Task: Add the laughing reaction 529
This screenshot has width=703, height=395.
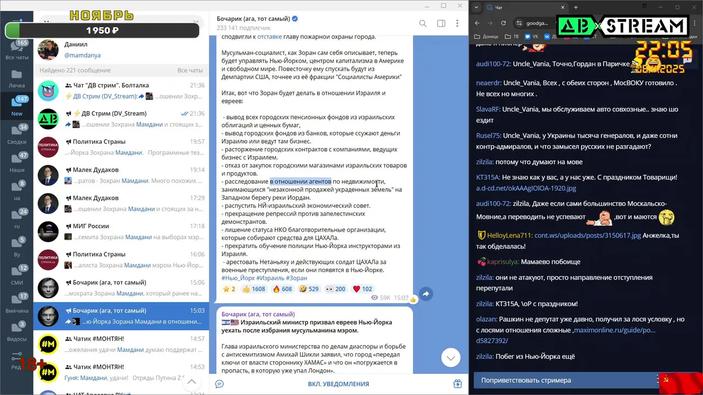Action: [309, 289]
